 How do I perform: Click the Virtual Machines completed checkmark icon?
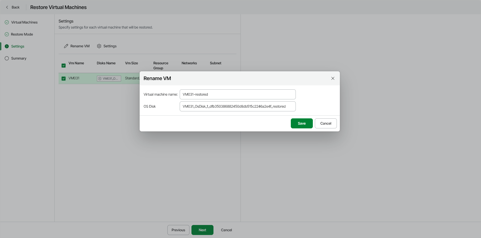[x=7, y=22]
